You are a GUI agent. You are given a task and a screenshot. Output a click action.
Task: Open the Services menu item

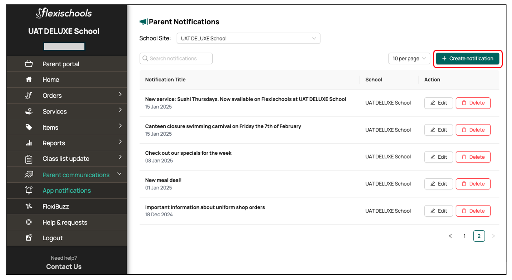point(55,112)
